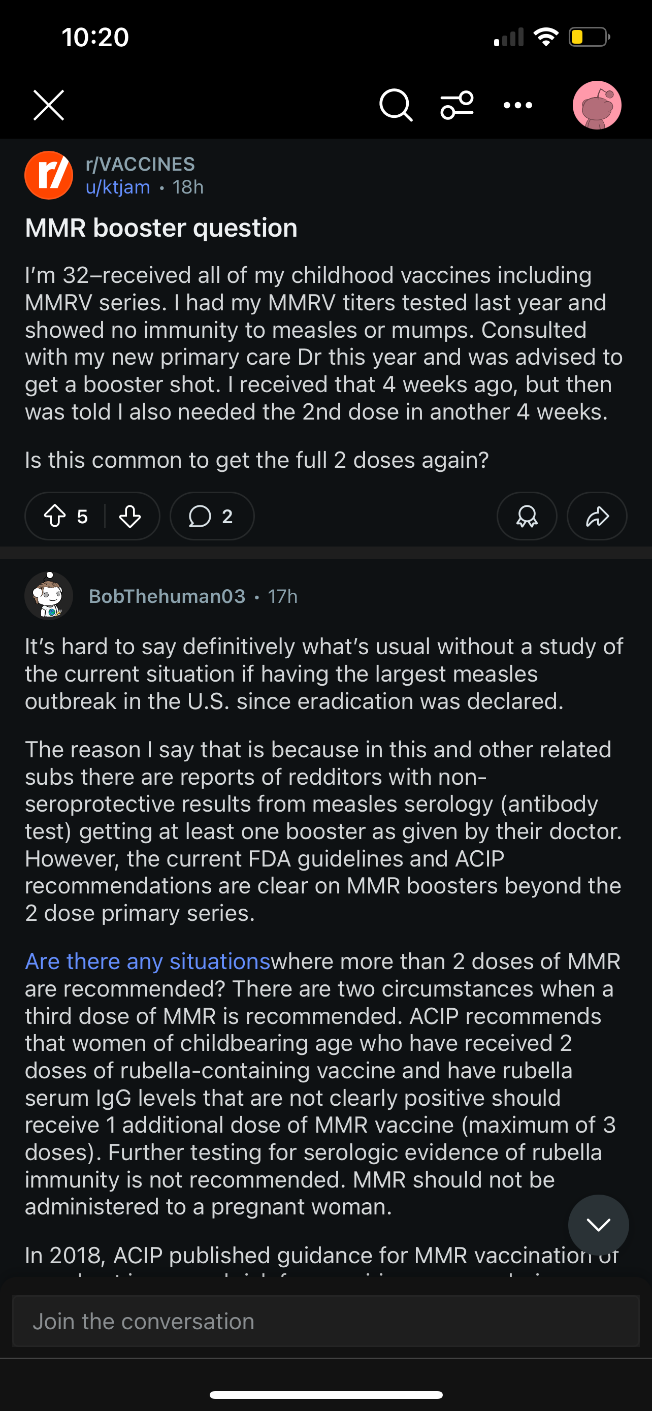View u/ktjam user profile
The width and height of the screenshot is (652, 1411).
coord(118,187)
